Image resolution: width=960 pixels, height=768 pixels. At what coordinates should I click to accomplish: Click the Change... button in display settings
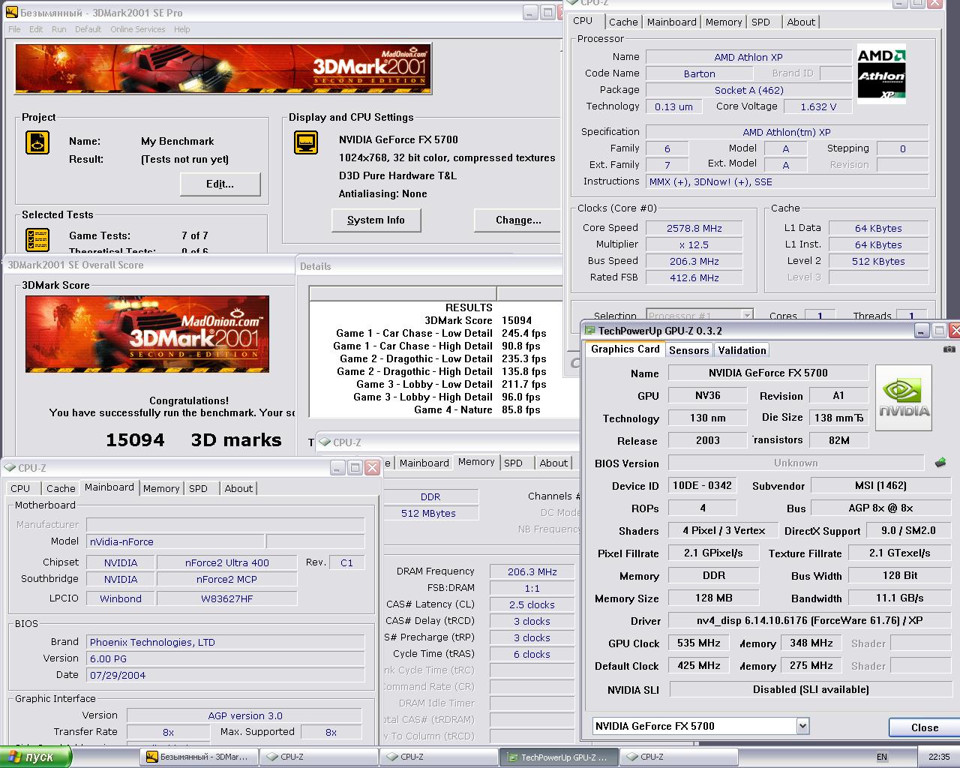(x=518, y=220)
